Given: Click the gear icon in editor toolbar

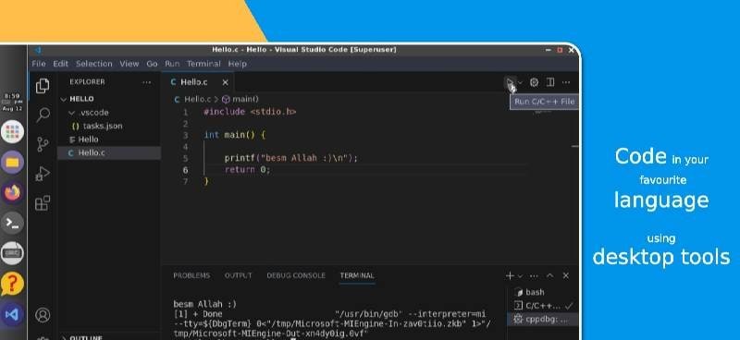Looking at the screenshot, I should (534, 82).
